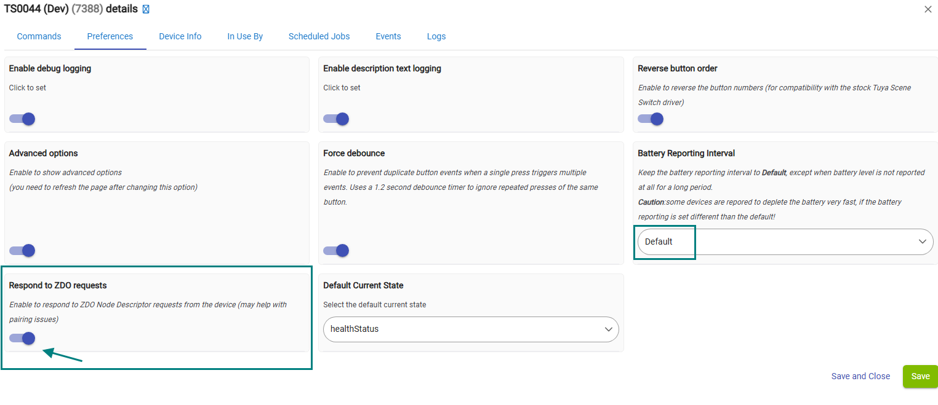Click chevron arrow on Battery Reporting dropdown
The height and width of the screenshot is (405, 938).
pos(922,242)
